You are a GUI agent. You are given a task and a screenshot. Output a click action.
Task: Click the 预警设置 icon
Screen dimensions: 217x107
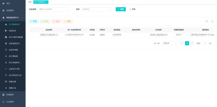tap(6, 82)
